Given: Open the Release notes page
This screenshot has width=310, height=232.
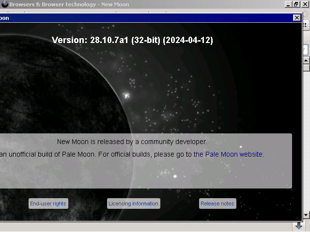Looking at the screenshot, I should tap(217, 203).
